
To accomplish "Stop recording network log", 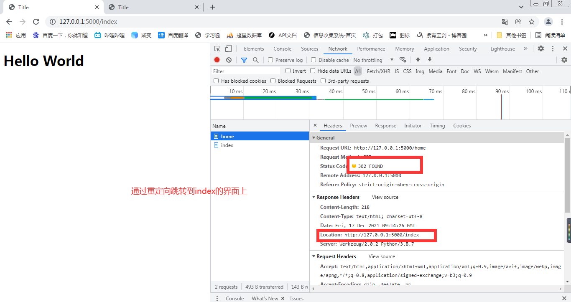I will (217, 60).
